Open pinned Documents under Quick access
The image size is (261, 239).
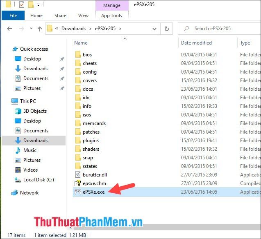36,78
